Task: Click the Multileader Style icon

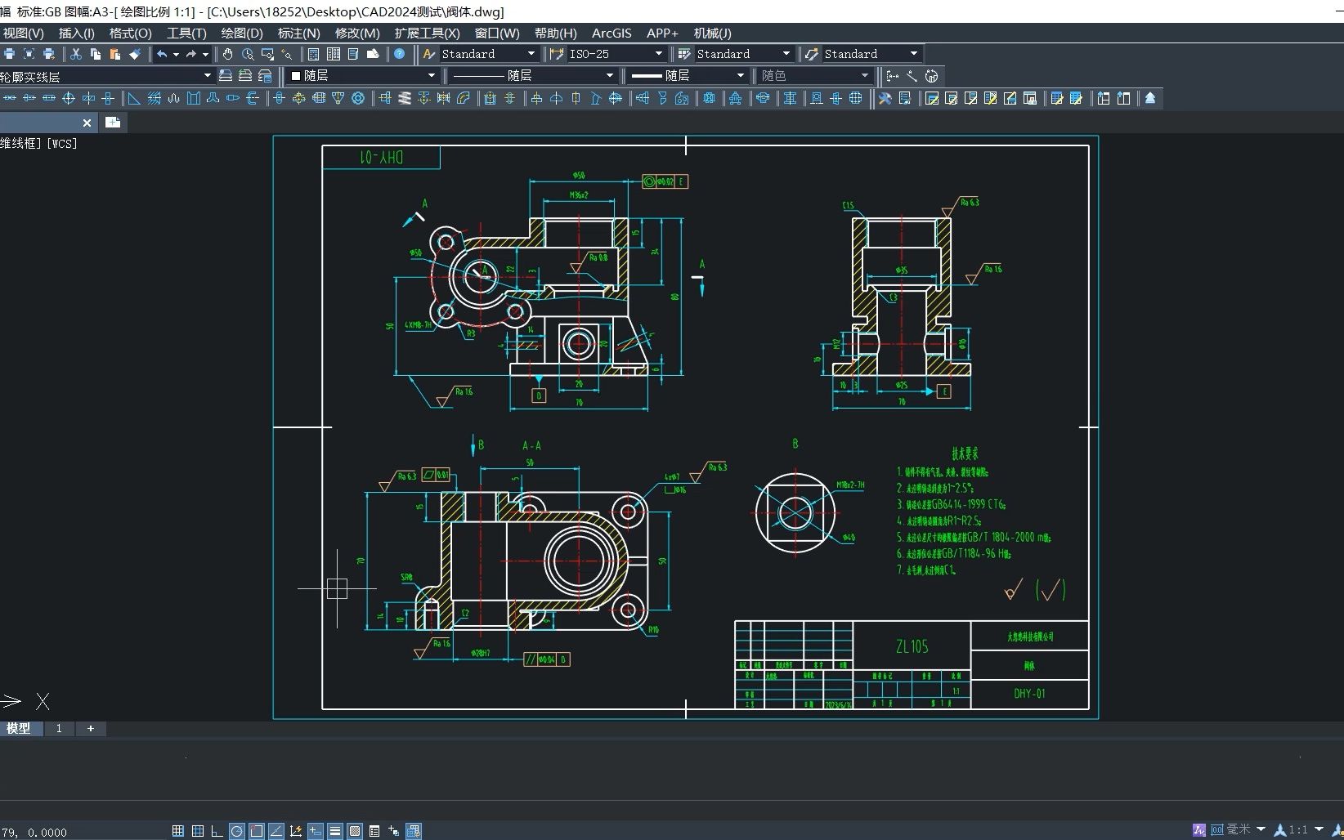Action: click(812, 54)
